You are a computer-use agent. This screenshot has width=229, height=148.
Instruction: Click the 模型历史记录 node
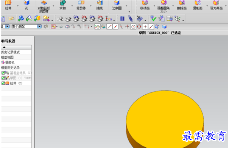click(10, 68)
